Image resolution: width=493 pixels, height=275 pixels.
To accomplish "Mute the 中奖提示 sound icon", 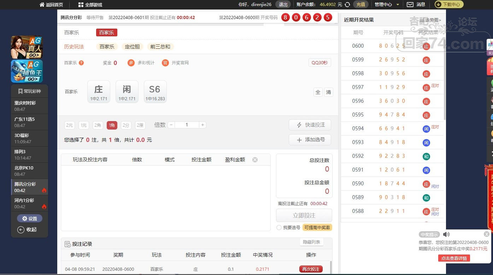I will [446, 234].
